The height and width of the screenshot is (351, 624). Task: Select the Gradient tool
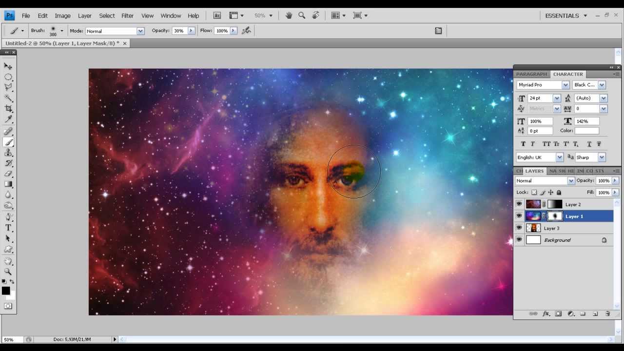[8, 184]
